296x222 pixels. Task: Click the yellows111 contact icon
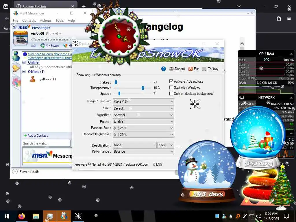pos(32,79)
